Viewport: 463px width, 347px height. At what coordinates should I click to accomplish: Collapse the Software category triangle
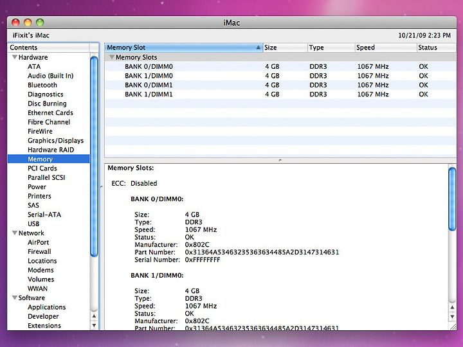tap(14, 298)
